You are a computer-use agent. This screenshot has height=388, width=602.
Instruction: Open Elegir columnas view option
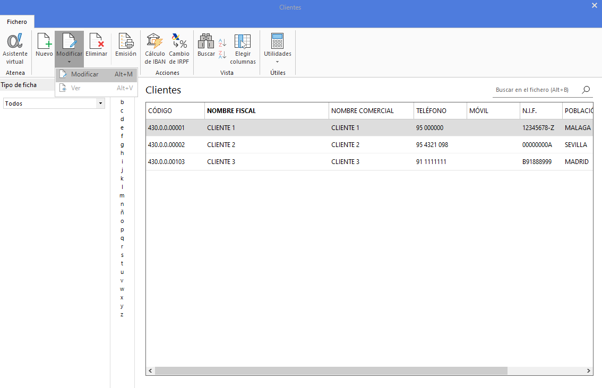243,49
